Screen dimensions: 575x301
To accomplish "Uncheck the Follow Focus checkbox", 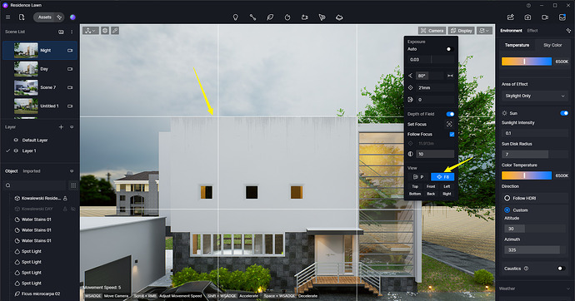I will click(452, 134).
